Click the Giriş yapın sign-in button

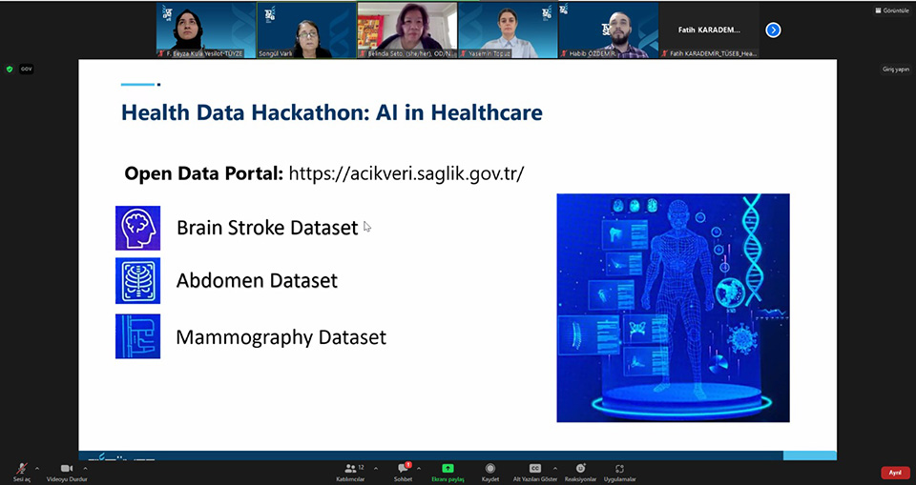click(x=895, y=69)
